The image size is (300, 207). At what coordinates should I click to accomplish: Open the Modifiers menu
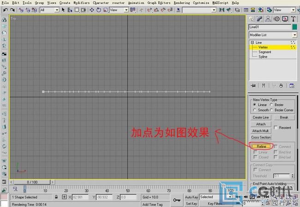(82, 3)
